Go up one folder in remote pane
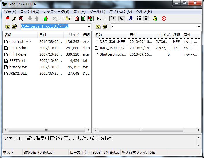204x158 pixels. [x=98, y=27]
